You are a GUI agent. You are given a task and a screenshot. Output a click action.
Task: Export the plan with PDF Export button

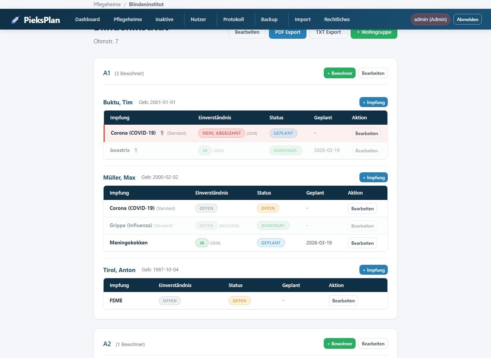click(287, 32)
